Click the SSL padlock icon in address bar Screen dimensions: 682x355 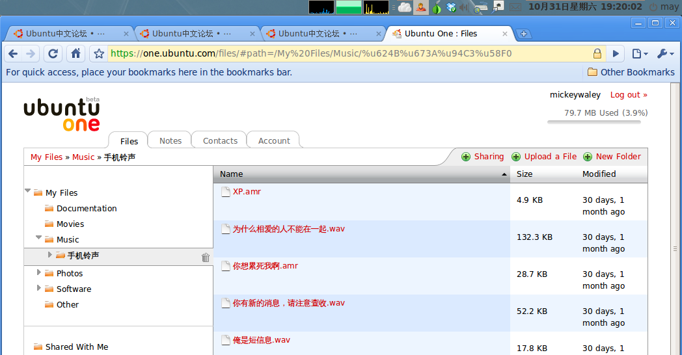[x=597, y=53]
